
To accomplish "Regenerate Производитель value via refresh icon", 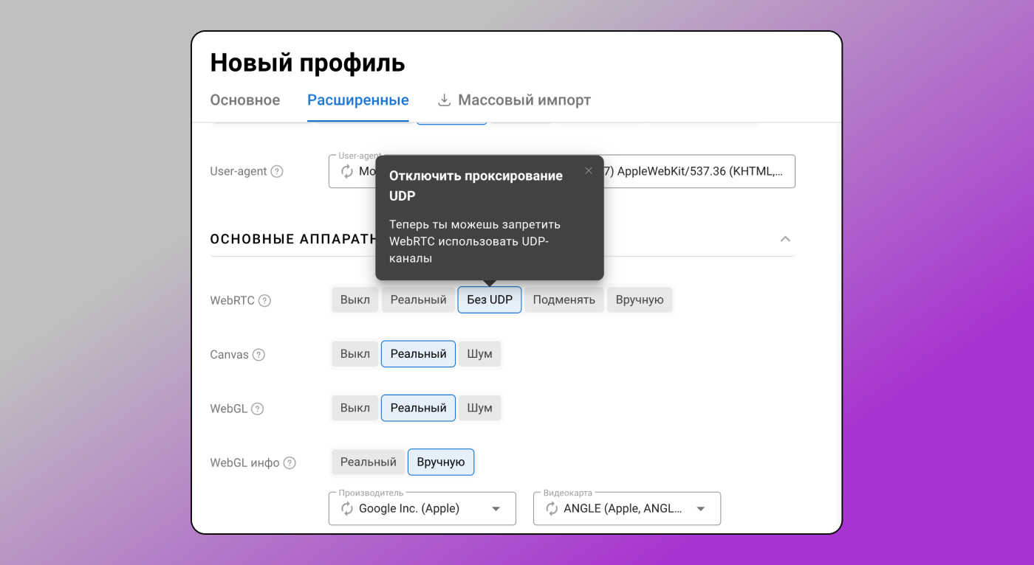I will coord(346,508).
